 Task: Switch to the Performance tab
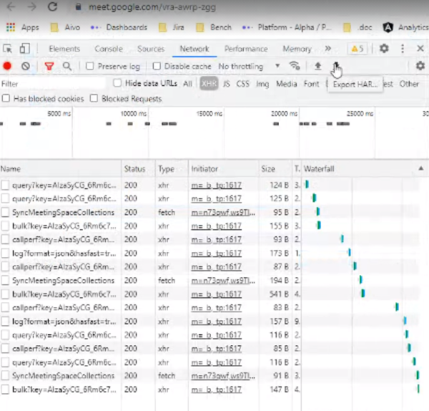pos(246,49)
